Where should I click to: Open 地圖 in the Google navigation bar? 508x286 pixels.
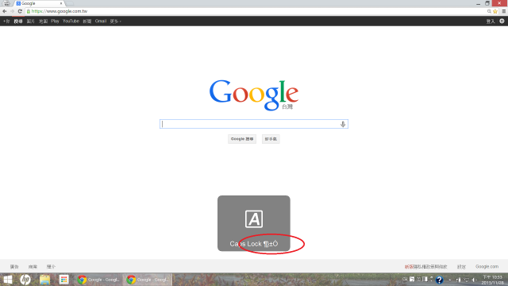coord(43,21)
